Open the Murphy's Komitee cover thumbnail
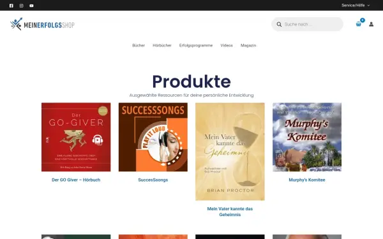The image size is (383, 239). (x=307, y=137)
